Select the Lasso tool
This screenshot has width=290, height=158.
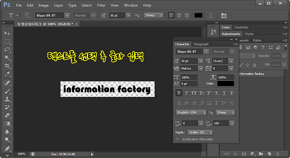7,49
